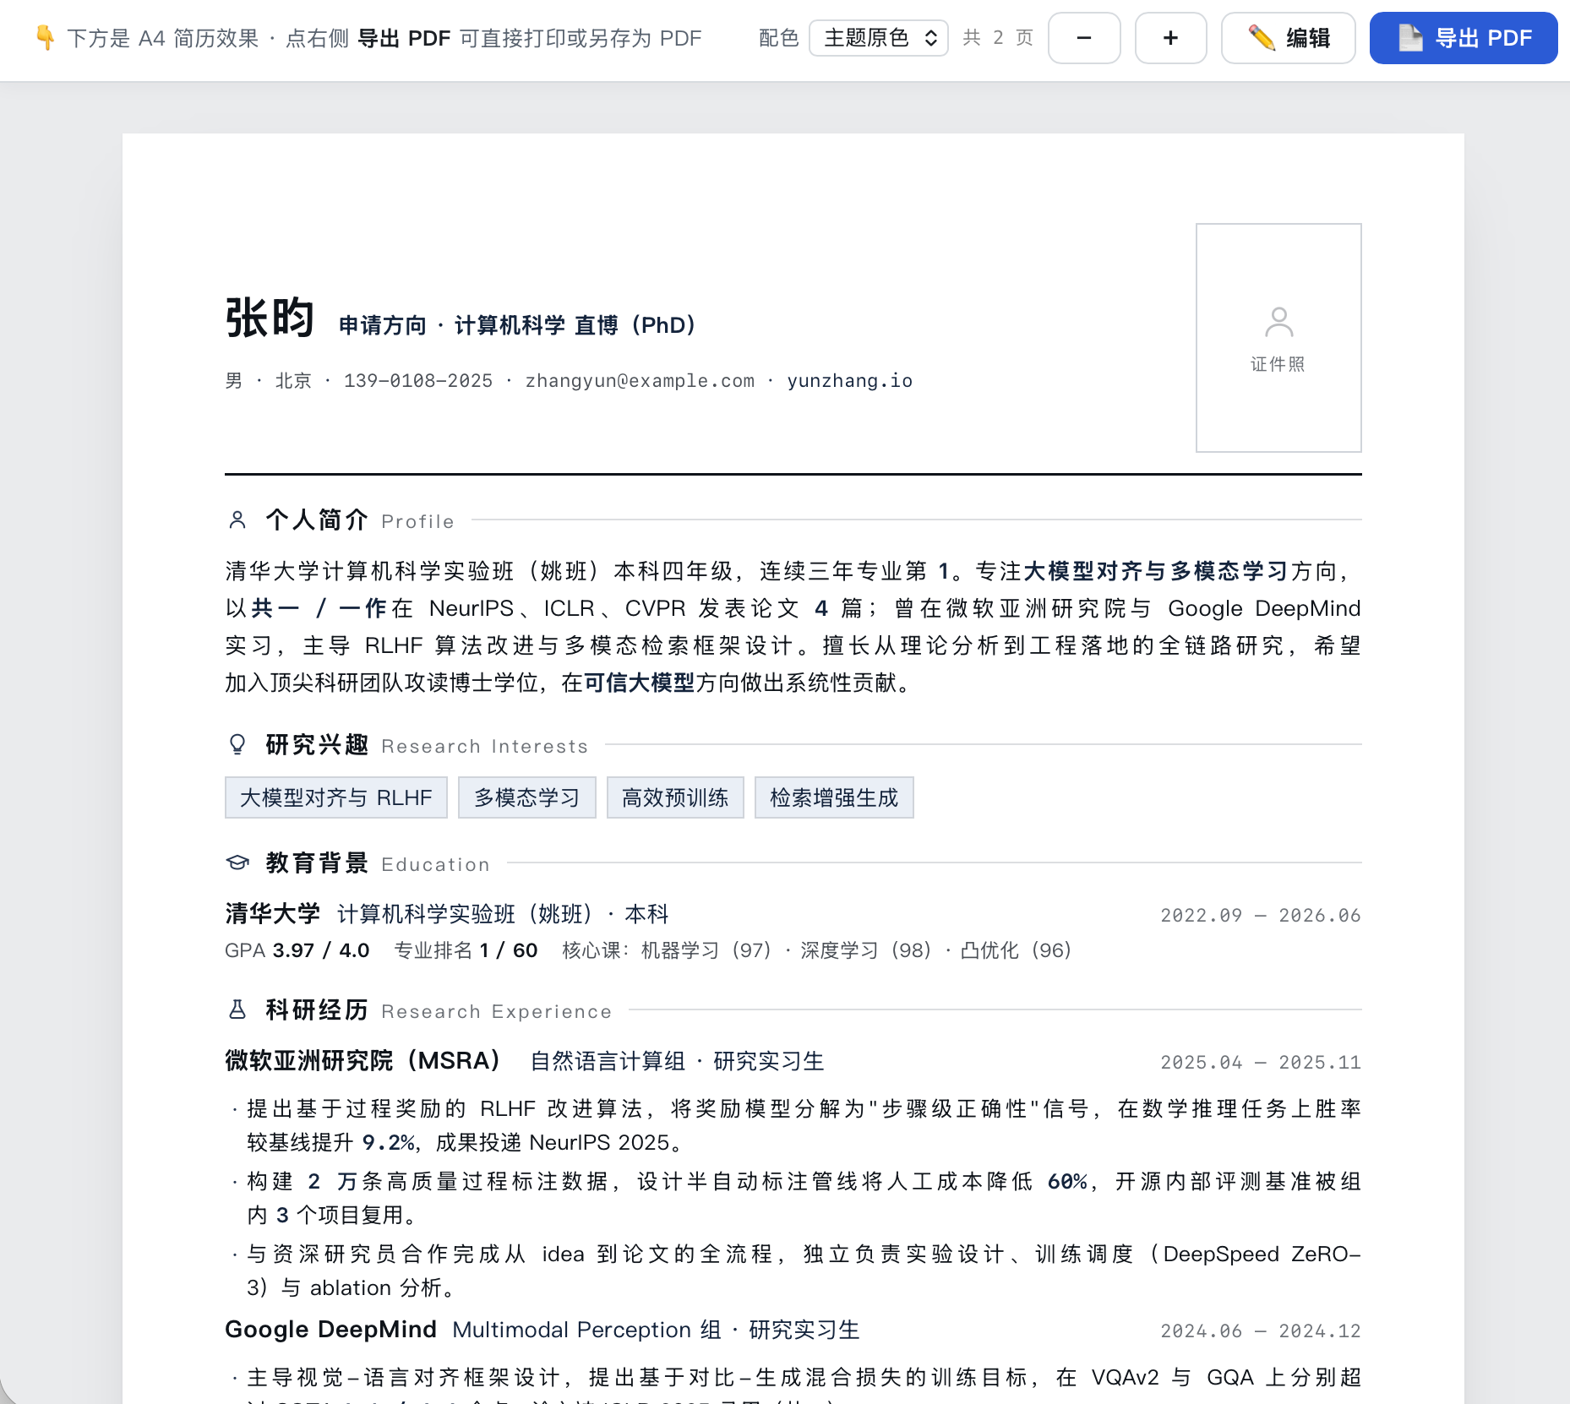Click the pencil icon on 编辑 button
1570x1404 pixels.
[1262, 38]
